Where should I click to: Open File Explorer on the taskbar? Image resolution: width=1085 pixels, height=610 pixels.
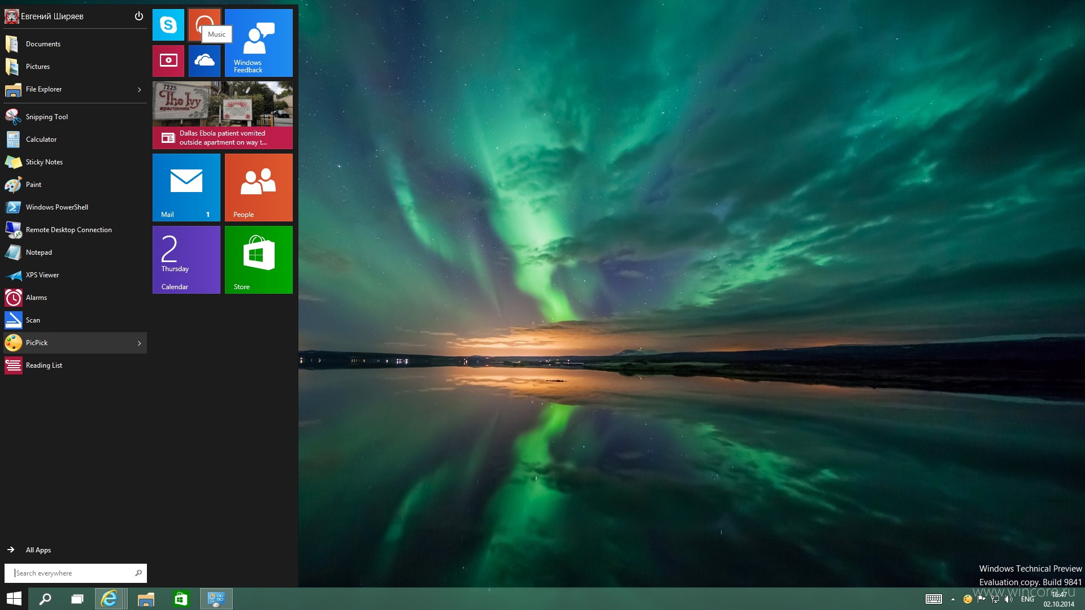pos(146,599)
